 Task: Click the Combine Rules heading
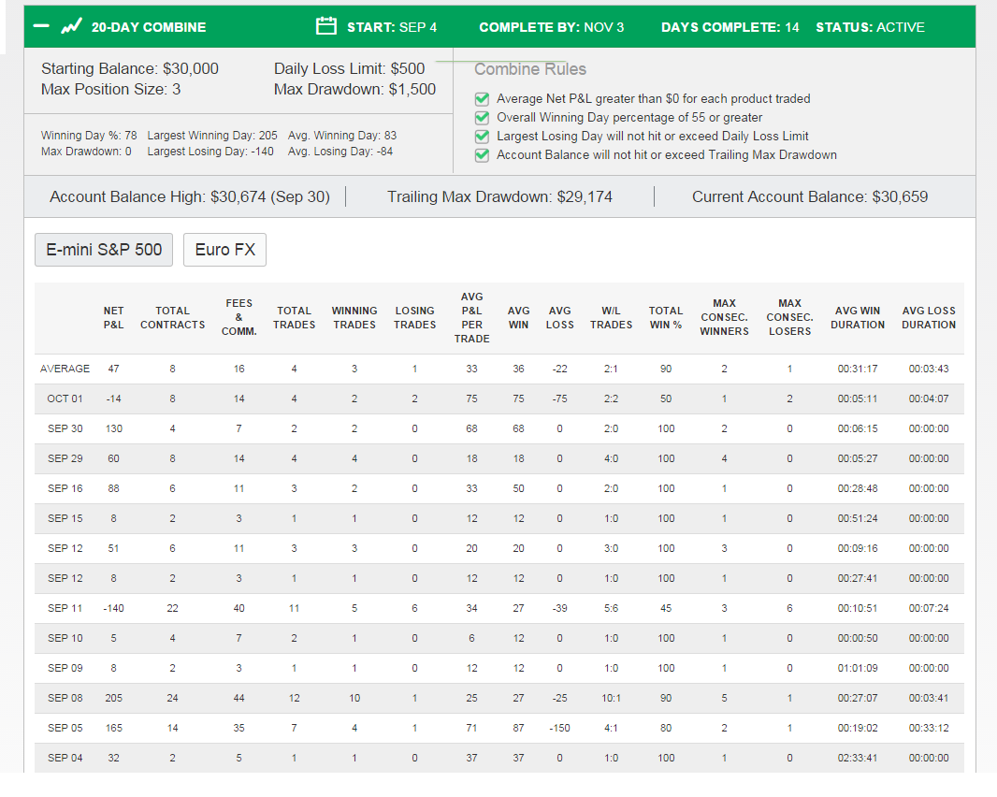click(x=530, y=68)
